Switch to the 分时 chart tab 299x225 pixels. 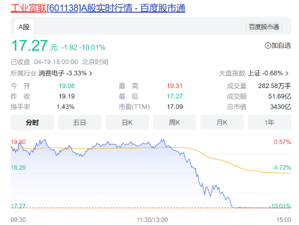click(x=33, y=122)
